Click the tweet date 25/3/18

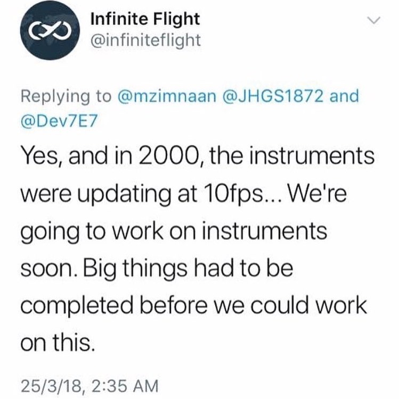(52, 386)
